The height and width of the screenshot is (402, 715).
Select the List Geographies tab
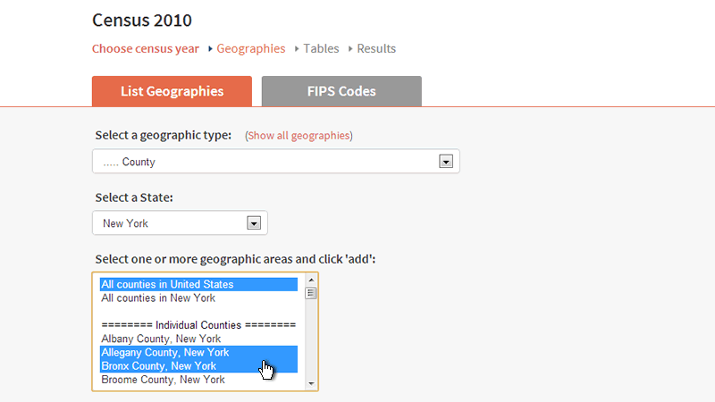(172, 91)
